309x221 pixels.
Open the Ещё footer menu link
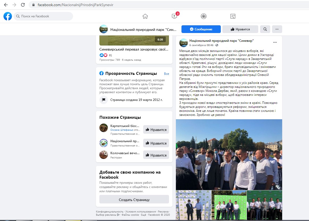(x=143, y=215)
